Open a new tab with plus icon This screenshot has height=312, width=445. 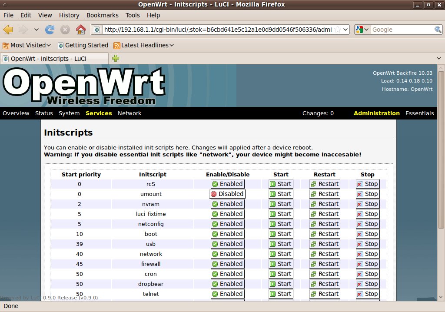coord(116,58)
